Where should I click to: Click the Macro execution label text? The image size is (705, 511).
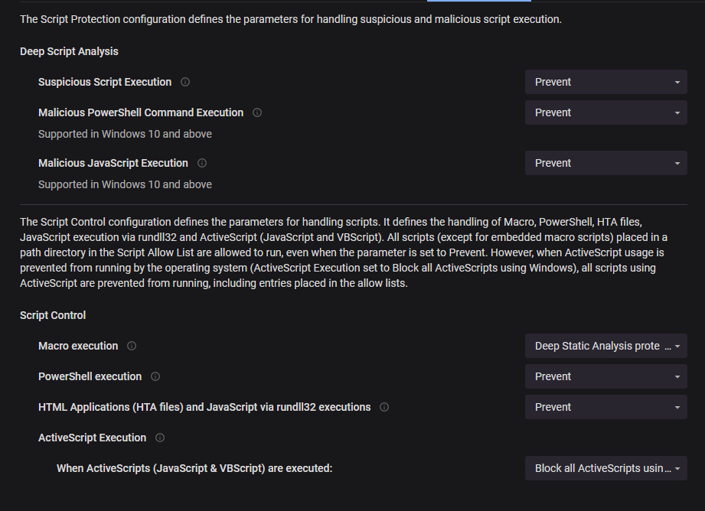[x=78, y=346]
